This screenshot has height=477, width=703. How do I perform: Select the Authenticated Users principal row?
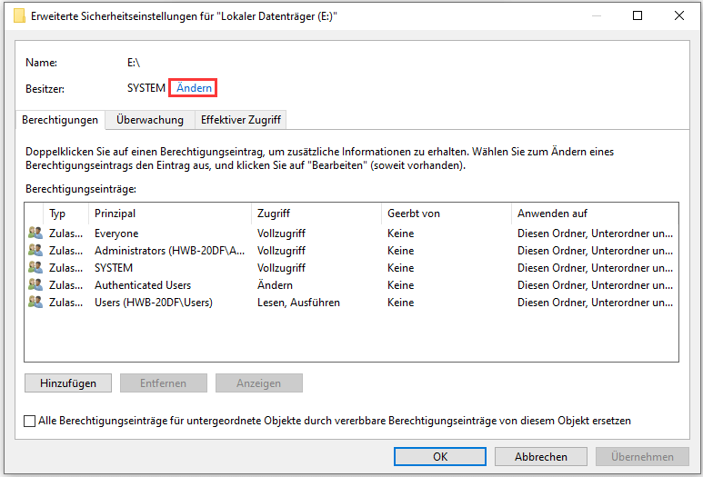(143, 285)
